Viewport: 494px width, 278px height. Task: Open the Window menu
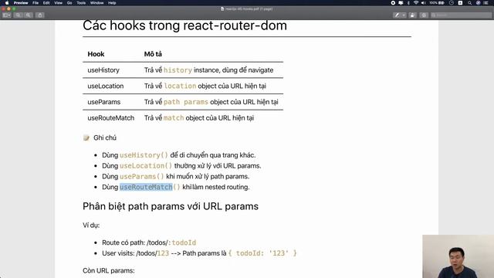click(96, 3)
